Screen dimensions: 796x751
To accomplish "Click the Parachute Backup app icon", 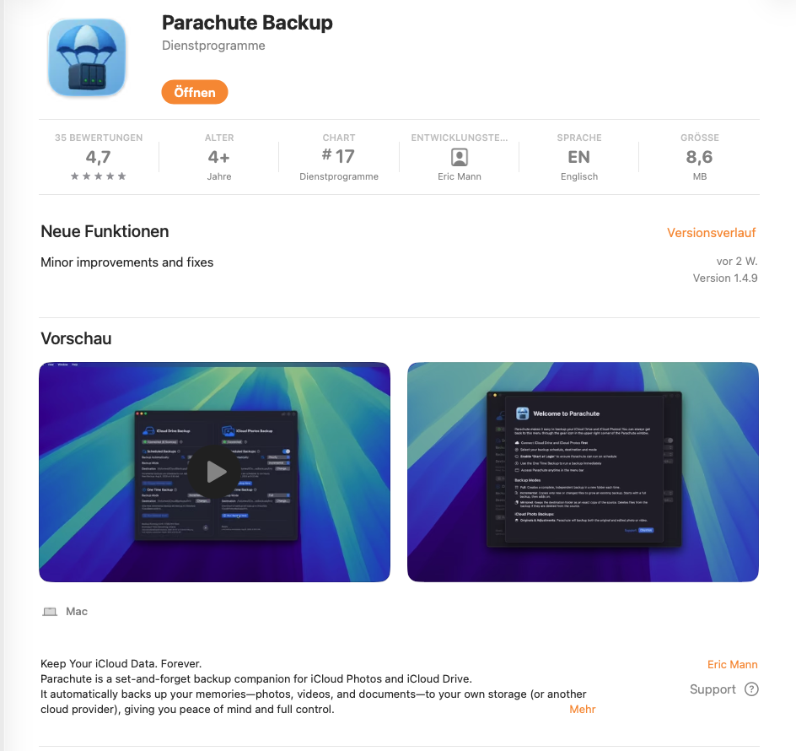I will (x=87, y=57).
